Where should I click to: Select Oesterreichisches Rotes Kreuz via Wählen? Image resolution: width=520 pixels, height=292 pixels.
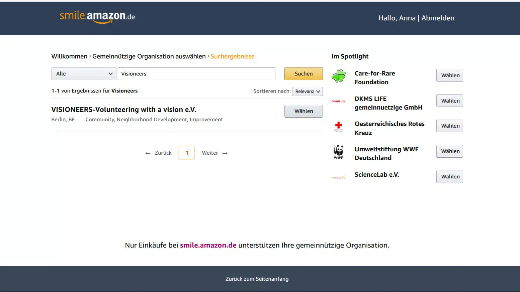coord(449,126)
